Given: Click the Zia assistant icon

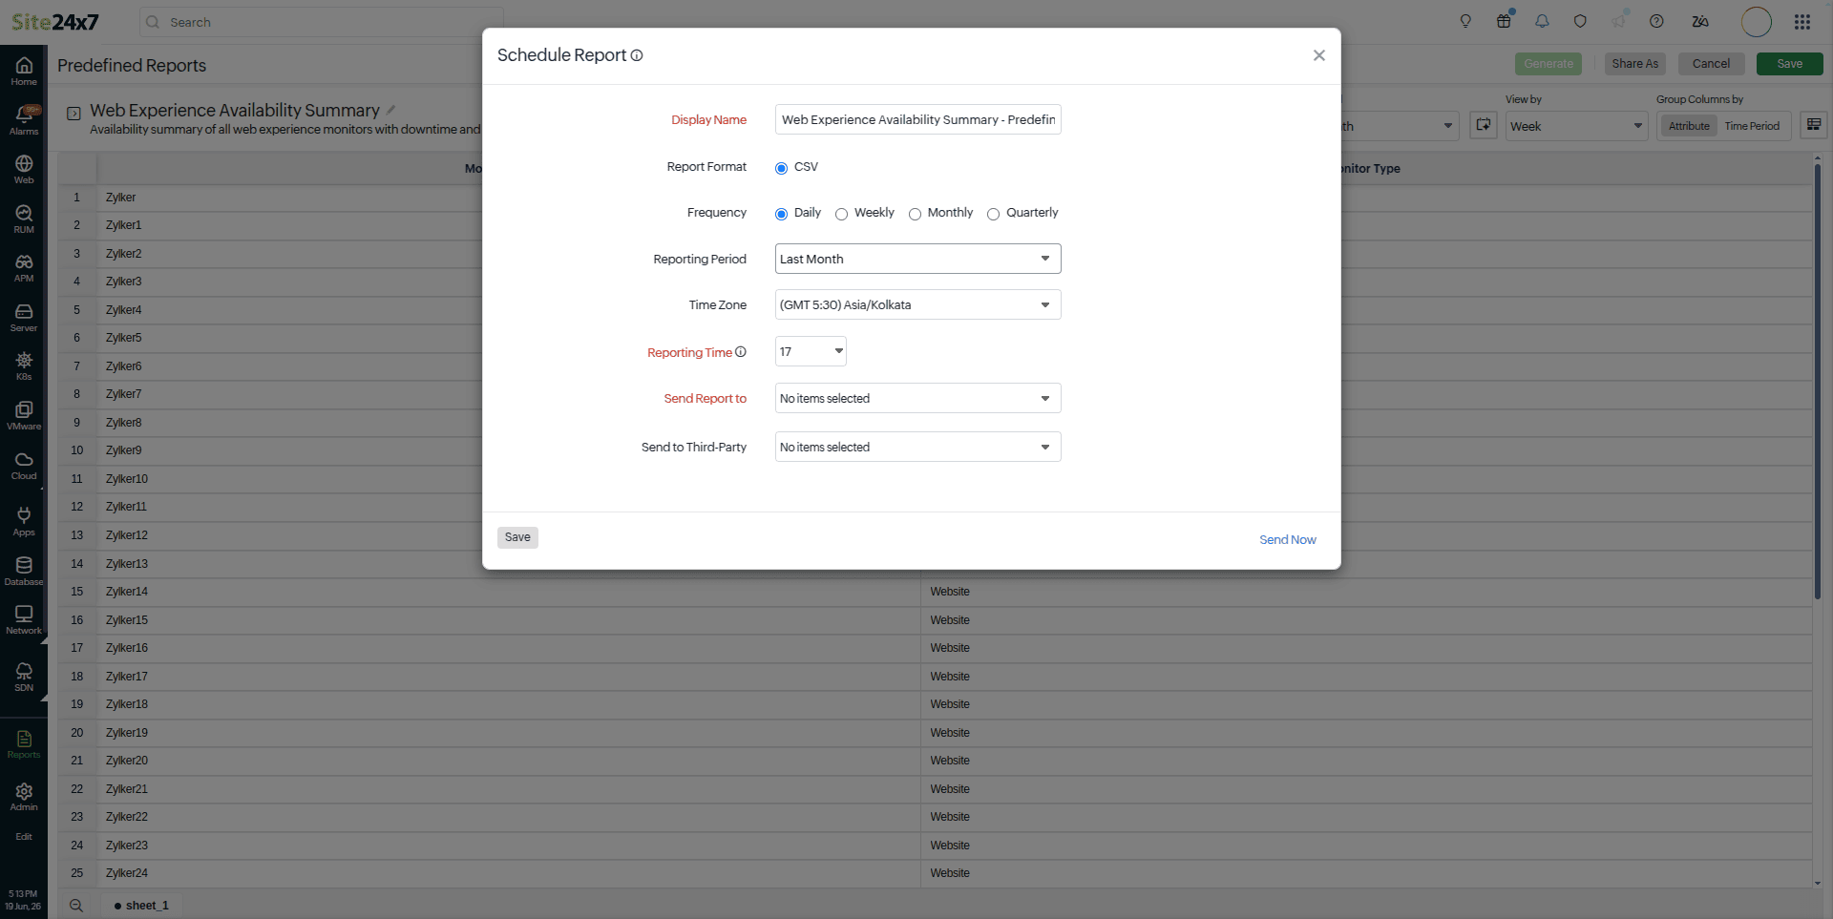Looking at the screenshot, I should tap(1700, 21).
